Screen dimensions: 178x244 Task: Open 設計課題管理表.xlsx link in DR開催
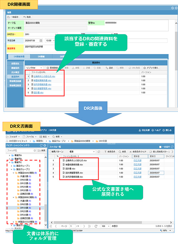pyautogui.click(x=42, y=89)
